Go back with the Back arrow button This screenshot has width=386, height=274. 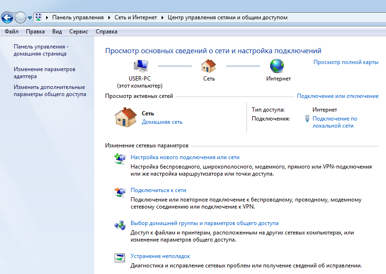coord(7,18)
